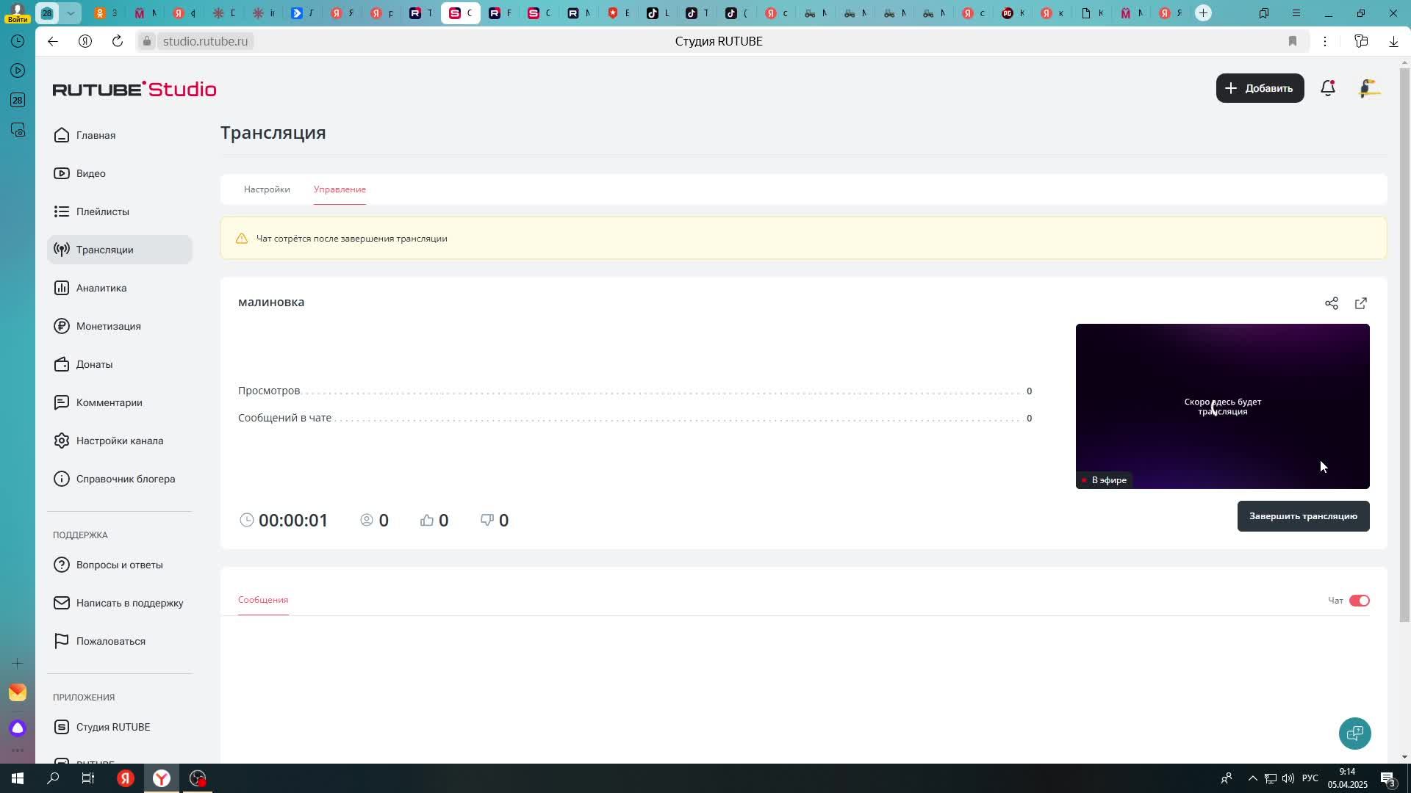Select the Сообщения tab
Viewport: 1411px width, 793px height.
click(263, 600)
